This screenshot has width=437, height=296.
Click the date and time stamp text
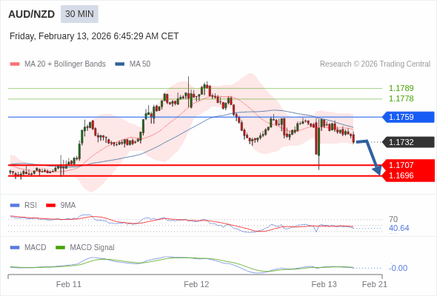click(94, 36)
